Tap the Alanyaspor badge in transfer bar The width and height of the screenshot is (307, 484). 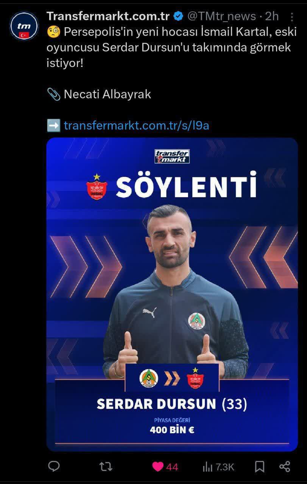[x=148, y=378]
